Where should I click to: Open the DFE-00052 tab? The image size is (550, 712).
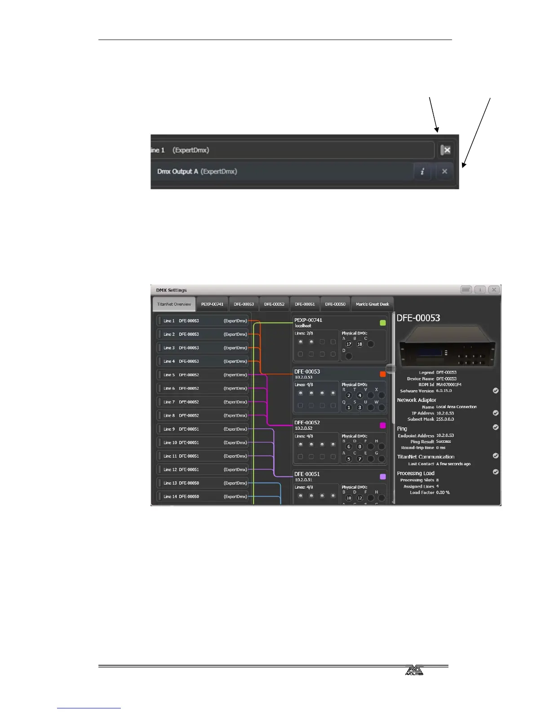(274, 304)
